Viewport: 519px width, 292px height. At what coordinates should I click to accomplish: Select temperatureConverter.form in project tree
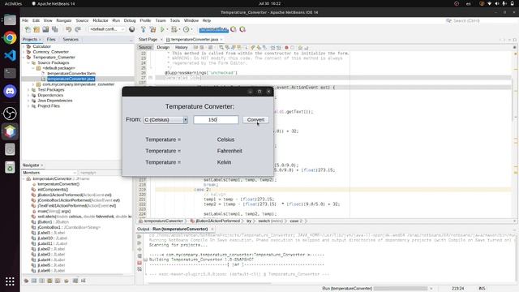pos(71,74)
